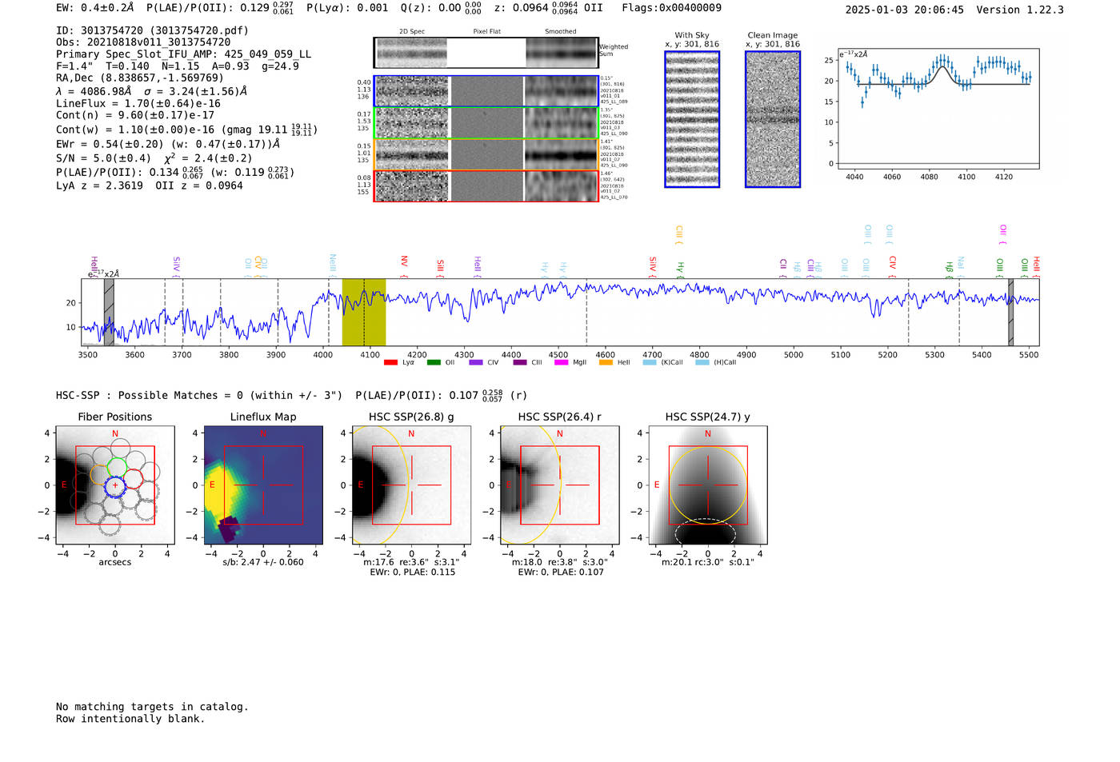Click the OII green legend swatch
The image size is (1120, 762).
pos(434,363)
